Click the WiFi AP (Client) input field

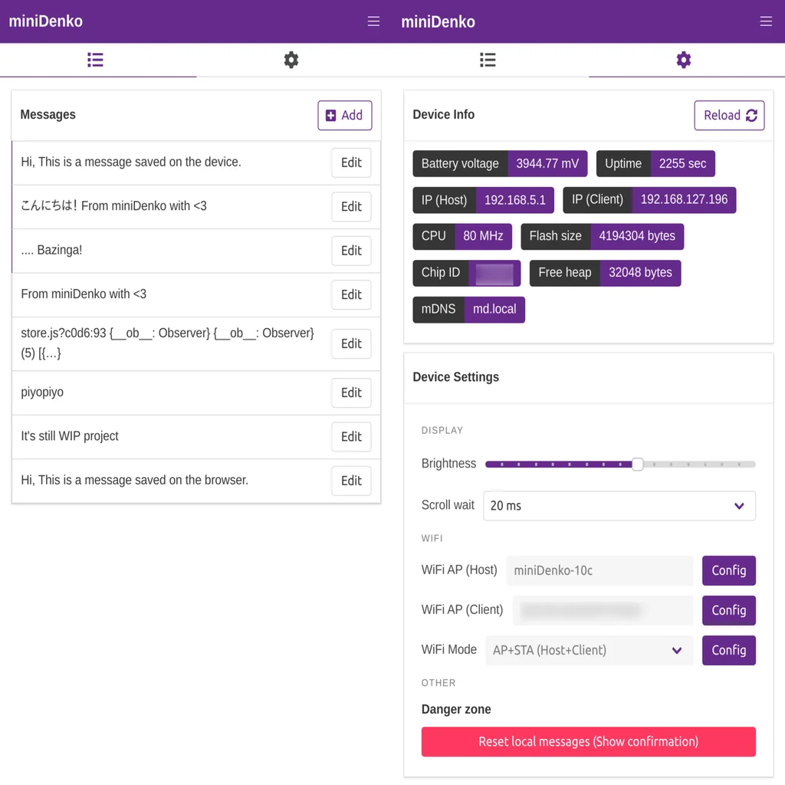603,610
